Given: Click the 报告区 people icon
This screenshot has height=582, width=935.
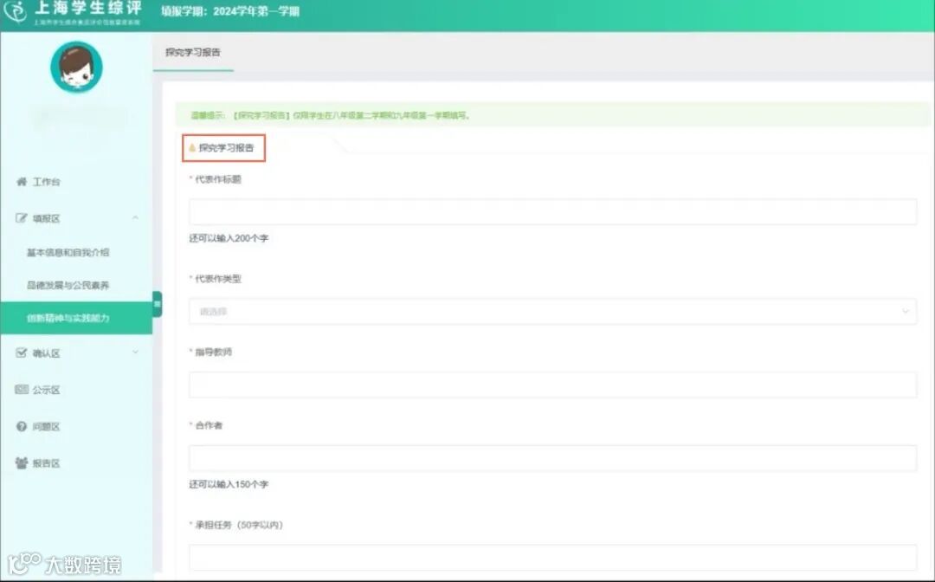Looking at the screenshot, I should 22,462.
